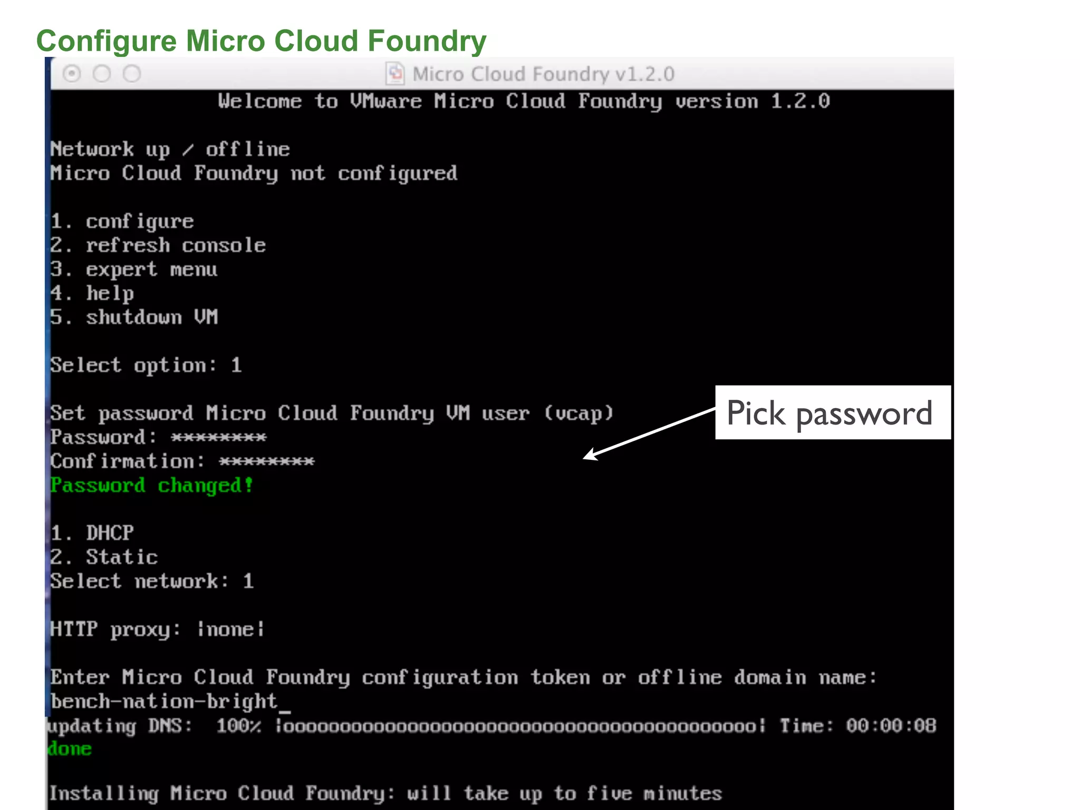Click 'Enter Micro Cloud Foundry configuration token' prompt
Screen dimensions: 1080x810
tap(464, 678)
